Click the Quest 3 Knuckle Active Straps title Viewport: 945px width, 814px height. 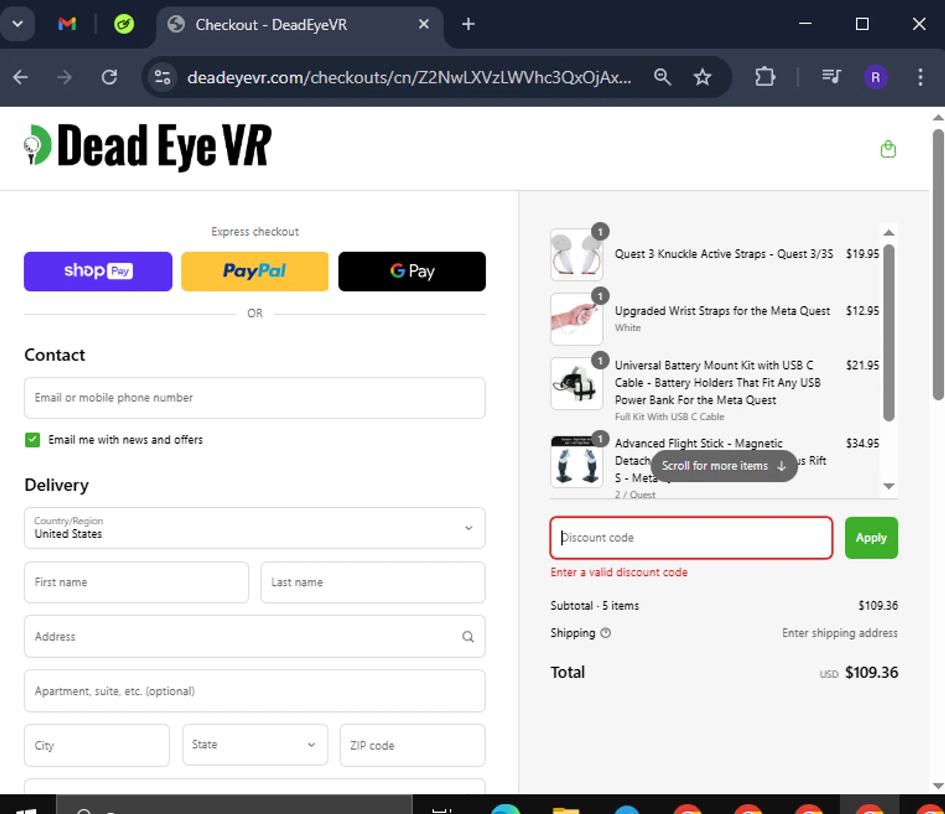724,254
